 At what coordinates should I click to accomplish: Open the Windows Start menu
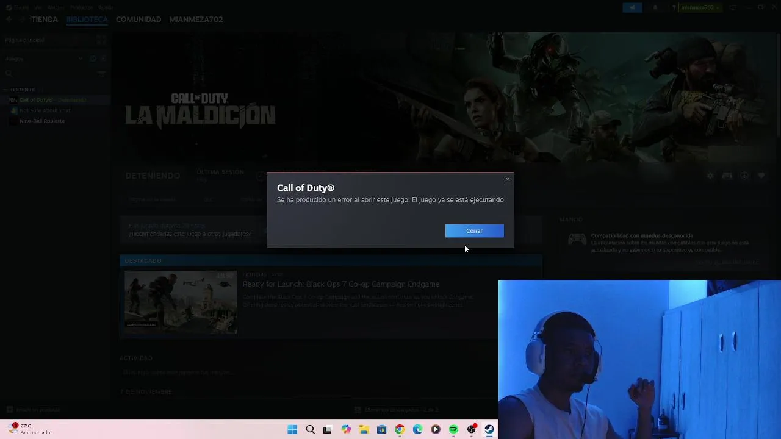292,429
